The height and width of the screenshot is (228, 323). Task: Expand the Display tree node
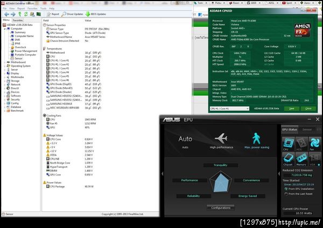(5, 74)
